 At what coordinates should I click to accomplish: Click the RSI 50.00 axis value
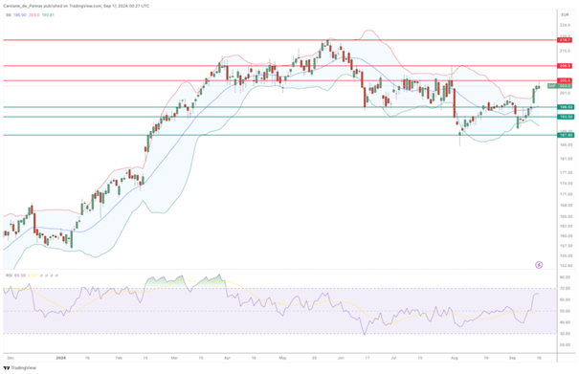coord(565,311)
